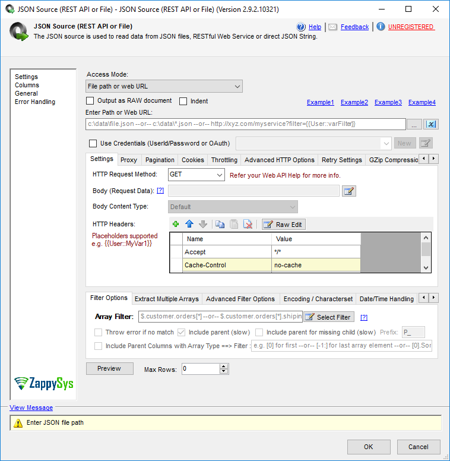Open the credentials connection dropdown
450x461 pixels.
click(313, 144)
